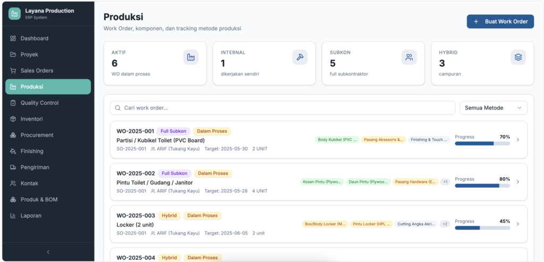The width and height of the screenshot is (544, 262).
Task: Open Dashboard from the sidebar
Action: pyautogui.click(x=48, y=38)
